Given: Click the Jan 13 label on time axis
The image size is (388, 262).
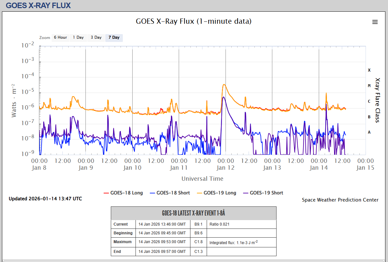Looking at the screenshot, I should pyautogui.click(x=272, y=168).
